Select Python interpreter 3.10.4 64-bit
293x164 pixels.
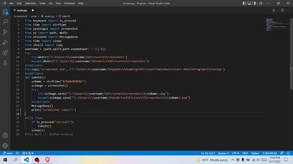(x=270, y=153)
